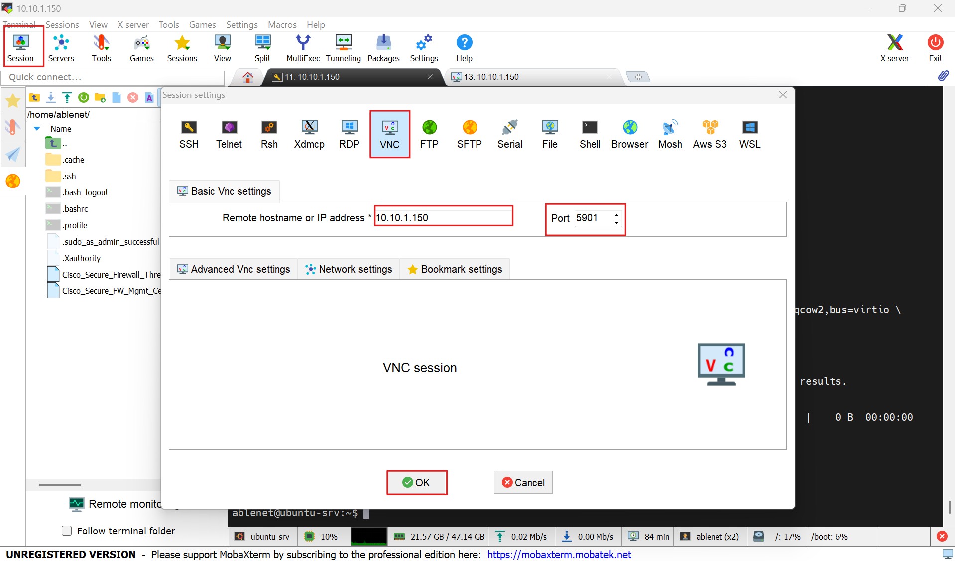Screen dimensions: 955x561
Task: Click the Cancel button
Action: (x=523, y=482)
